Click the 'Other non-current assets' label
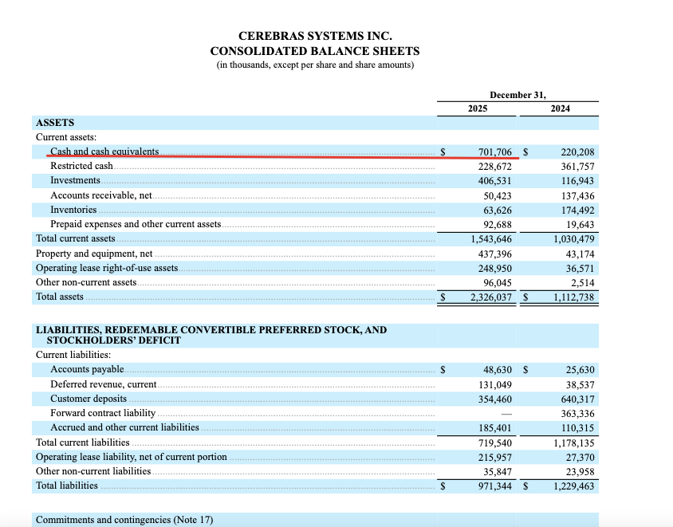Image resolution: width=673 pixels, height=527 pixels. coord(86,282)
